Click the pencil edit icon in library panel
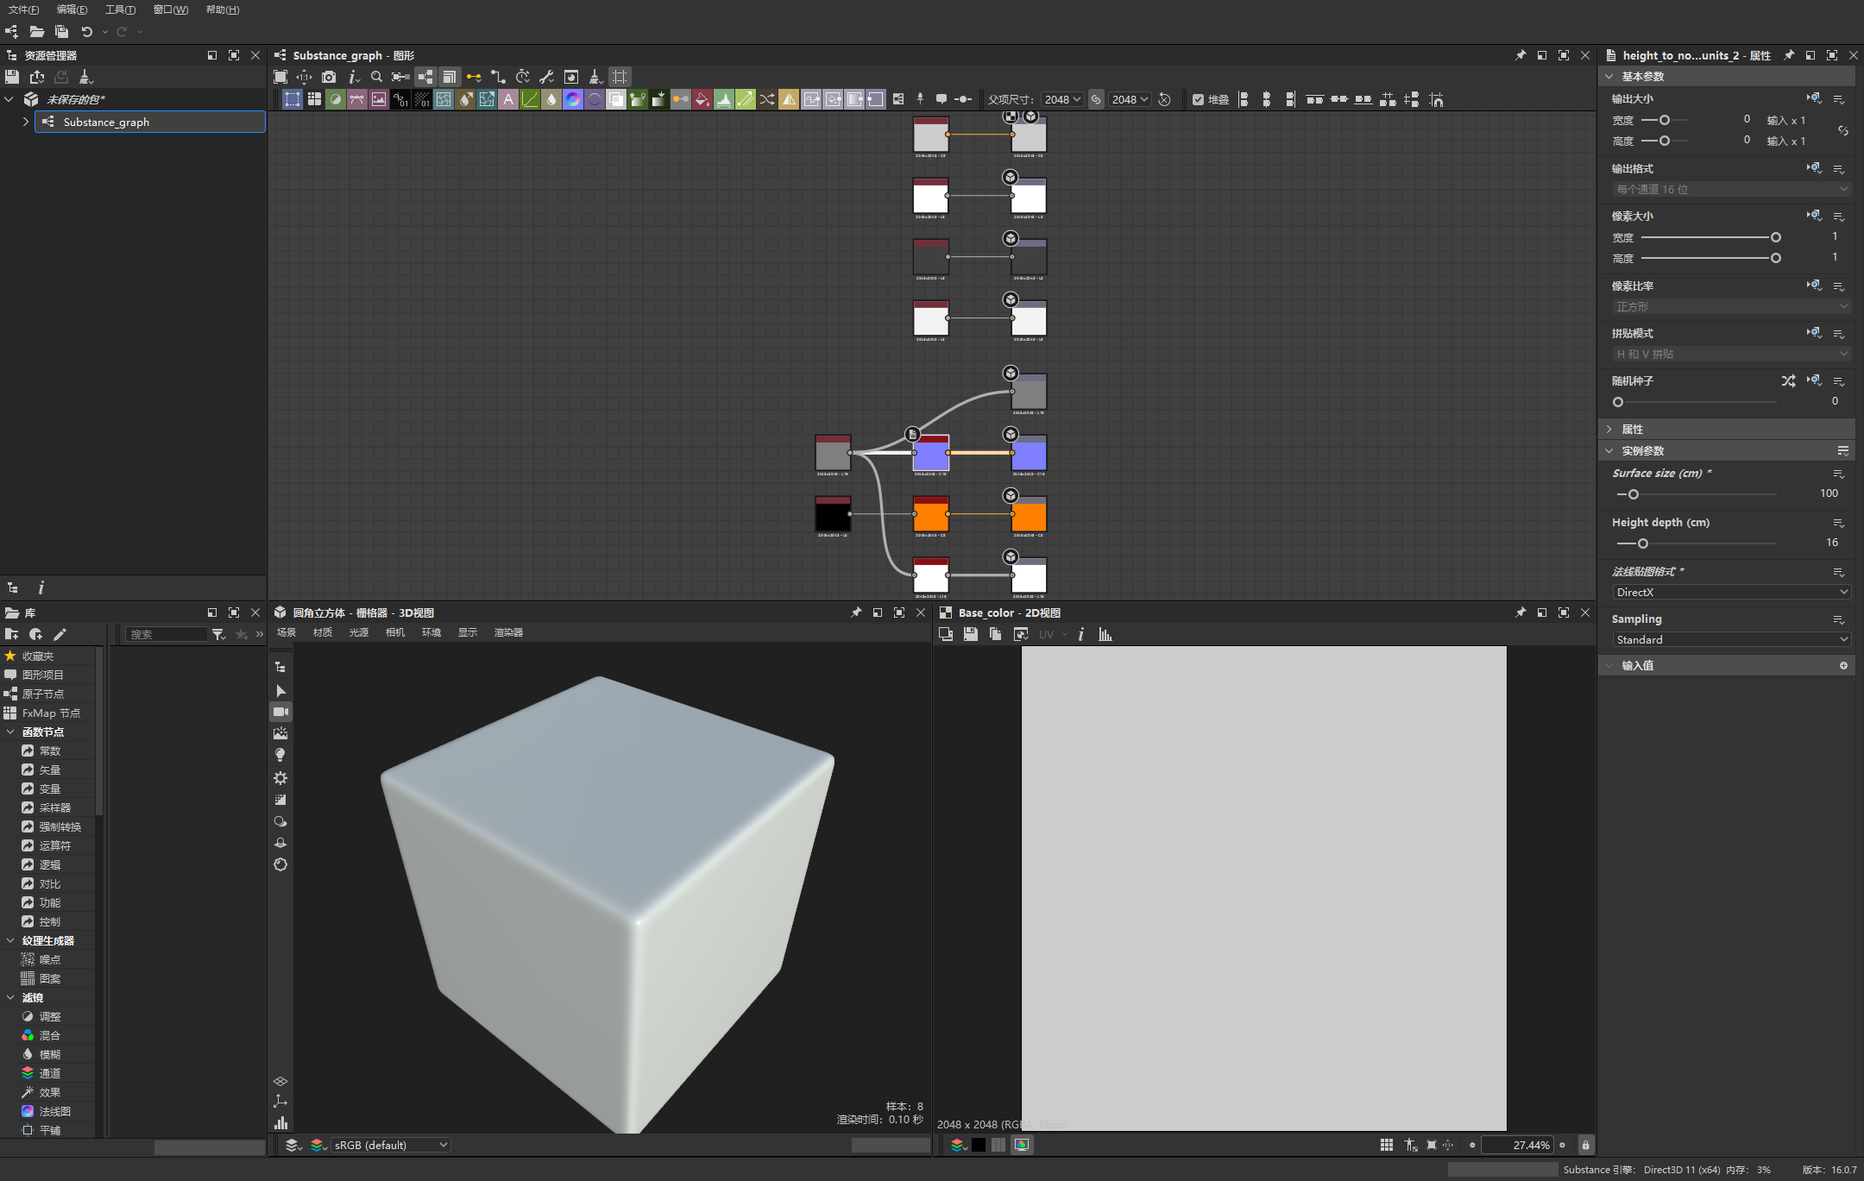This screenshot has height=1181, width=1864. [x=60, y=634]
